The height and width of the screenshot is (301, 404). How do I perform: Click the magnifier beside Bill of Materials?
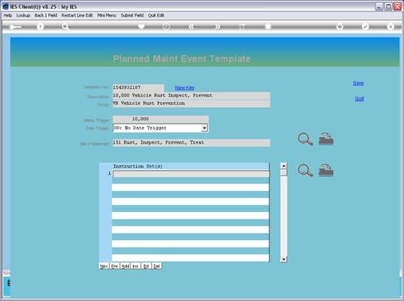coord(306,139)
